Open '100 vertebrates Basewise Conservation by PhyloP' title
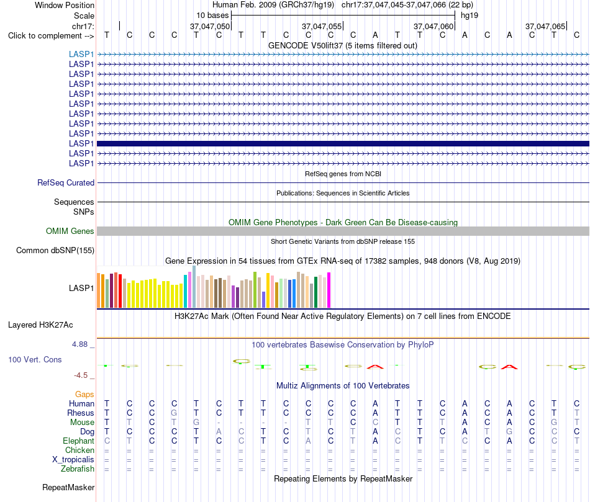The width and height of the screenshot is (590, 502). coord(343,345)
